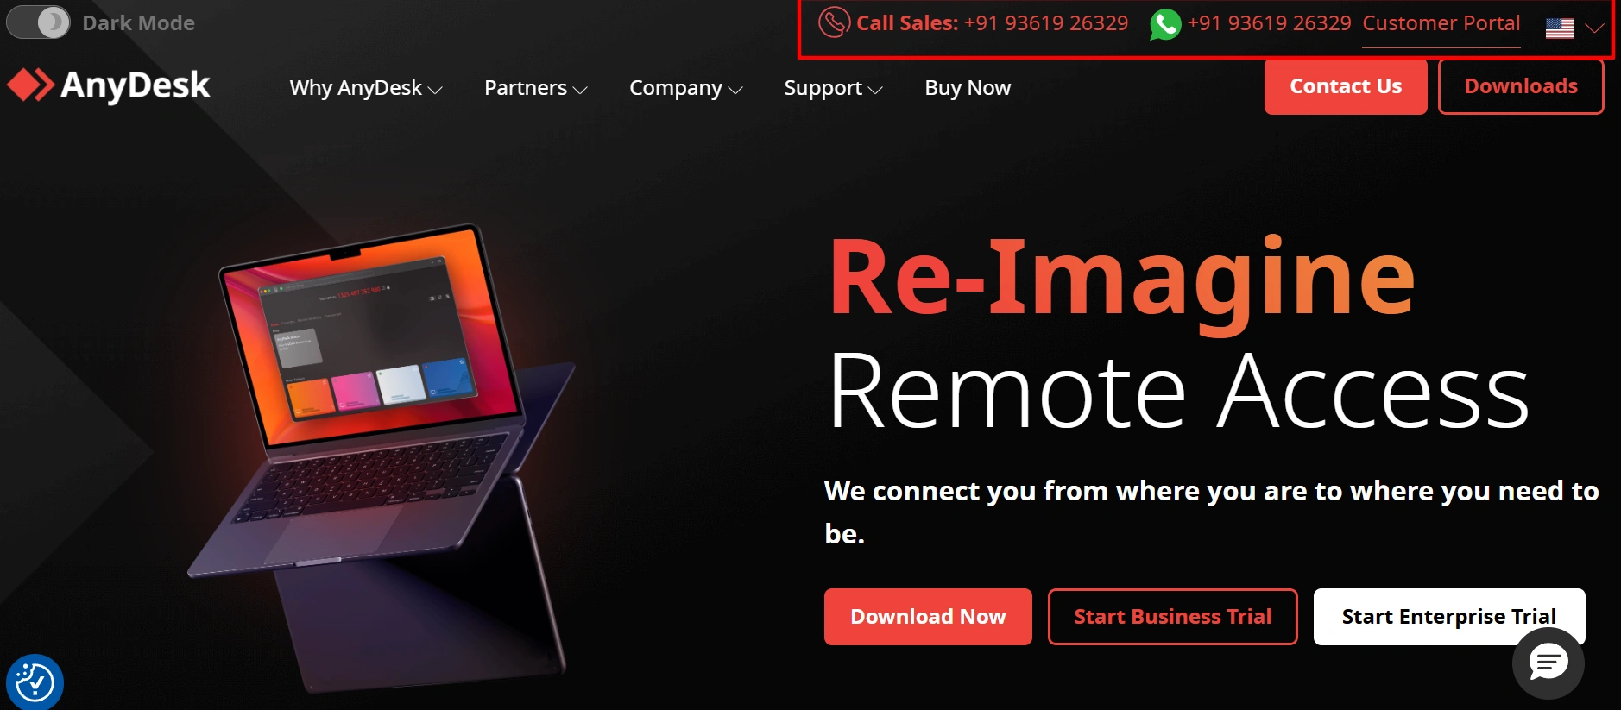Click the US flag language icon
The width and height of the screenshot is (1621, 710).
1559,28
